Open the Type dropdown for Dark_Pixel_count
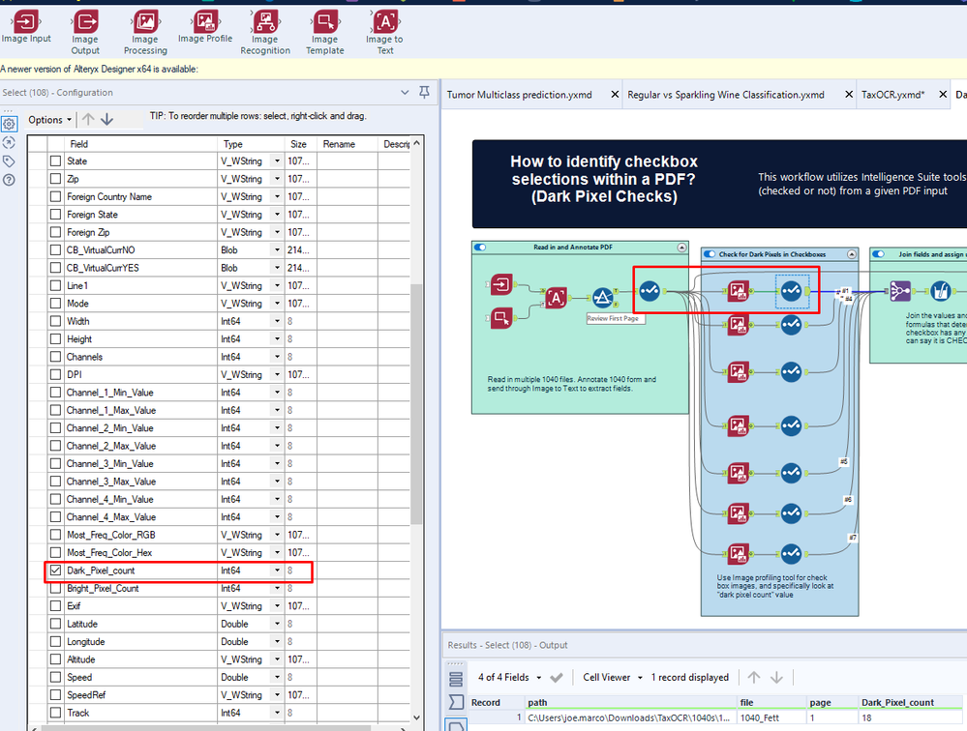 coord(277,570)
